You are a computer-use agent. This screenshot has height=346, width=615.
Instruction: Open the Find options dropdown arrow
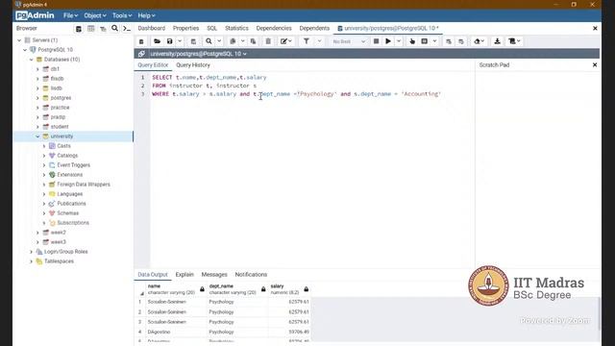click(219, 41)
